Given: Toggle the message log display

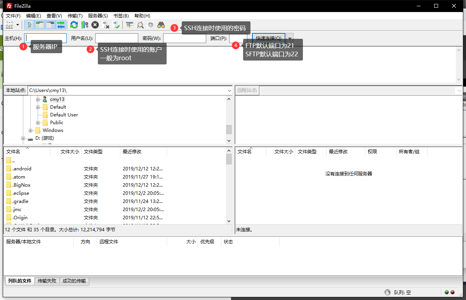Looking at the screenshot, I should [x=29, y=25].
